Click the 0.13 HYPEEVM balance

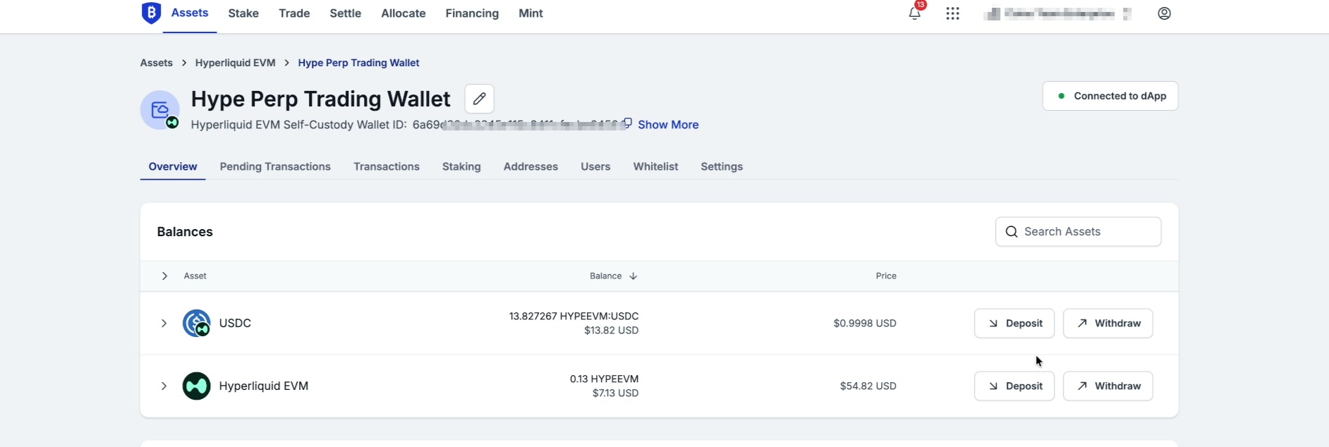[604, 379]
